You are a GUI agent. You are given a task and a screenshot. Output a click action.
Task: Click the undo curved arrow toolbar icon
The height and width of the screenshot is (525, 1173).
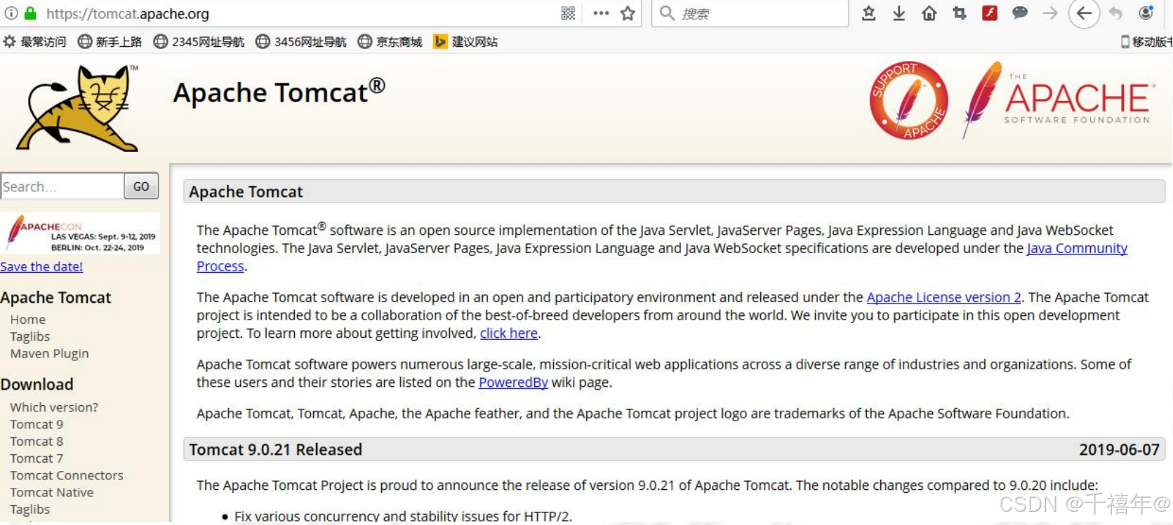pyautogui.click(x=1115, y=13)
